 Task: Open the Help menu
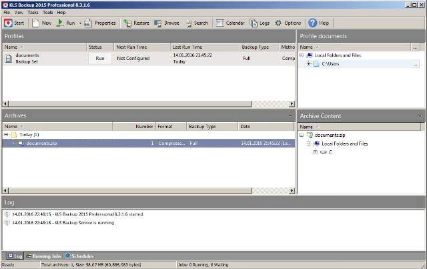pos(61,13)
